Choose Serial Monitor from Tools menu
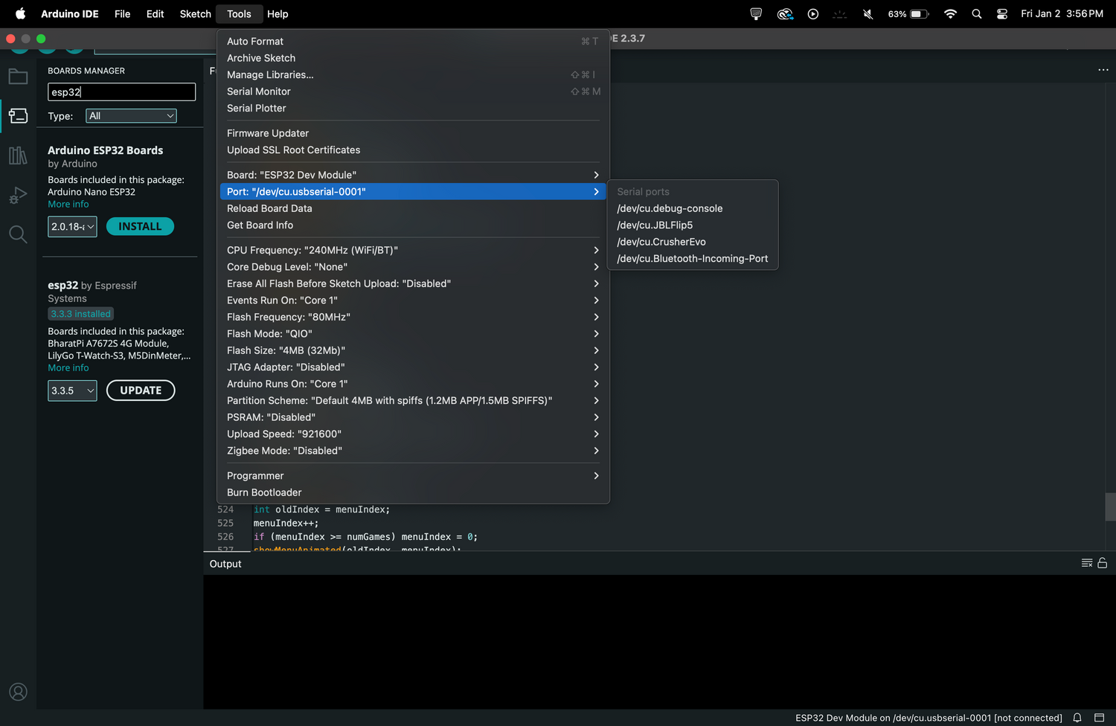 (x=259, y=91)
